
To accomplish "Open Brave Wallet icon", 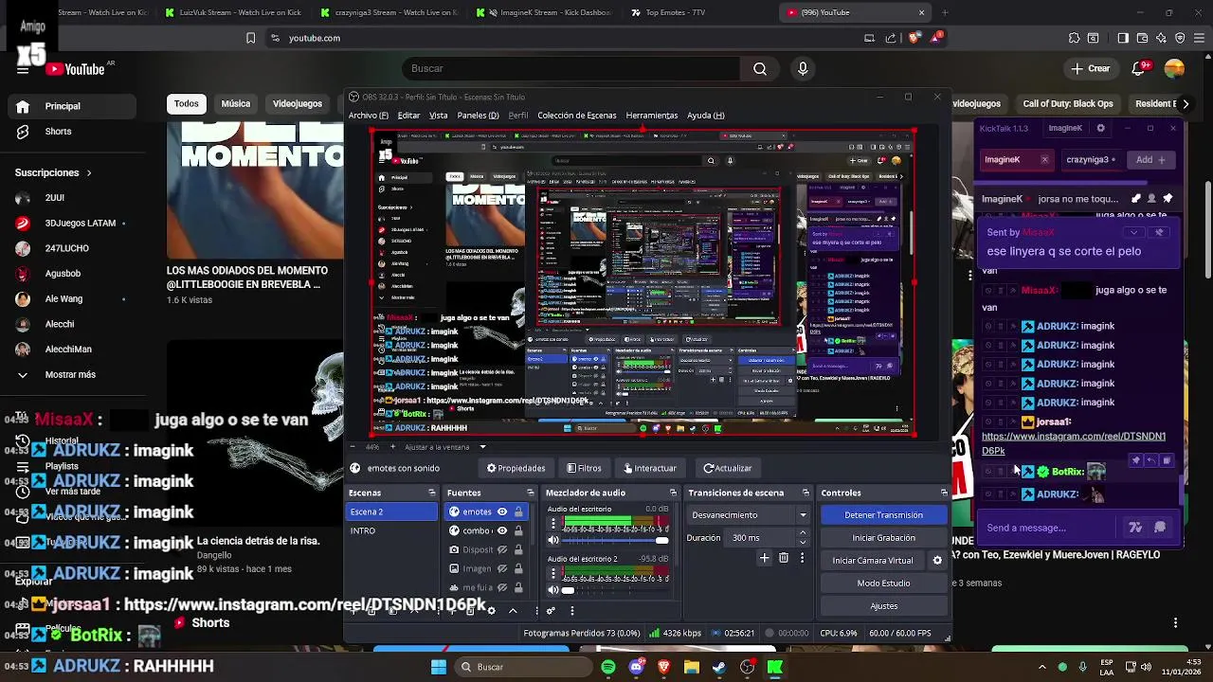I will coord(1142,38).
